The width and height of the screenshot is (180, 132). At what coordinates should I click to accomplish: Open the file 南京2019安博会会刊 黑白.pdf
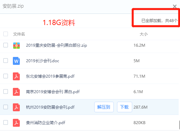tap(53, 92)
